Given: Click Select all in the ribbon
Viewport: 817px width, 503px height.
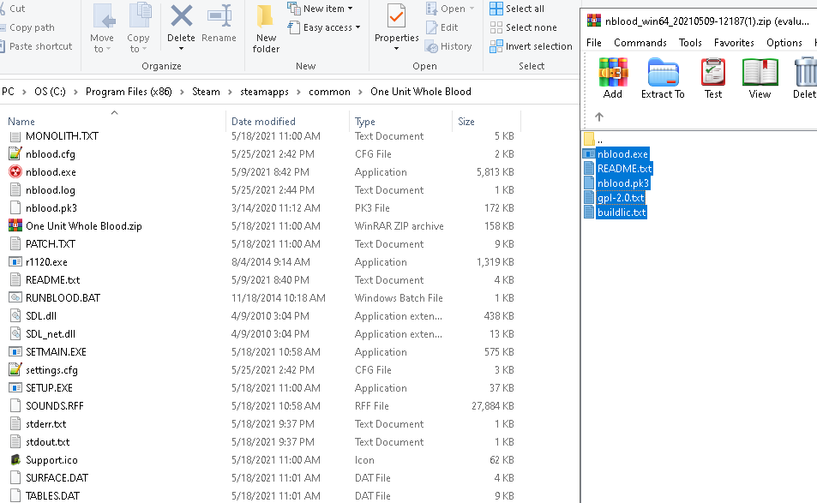Looking at the screenshot, I should click(x=517, y=9).
